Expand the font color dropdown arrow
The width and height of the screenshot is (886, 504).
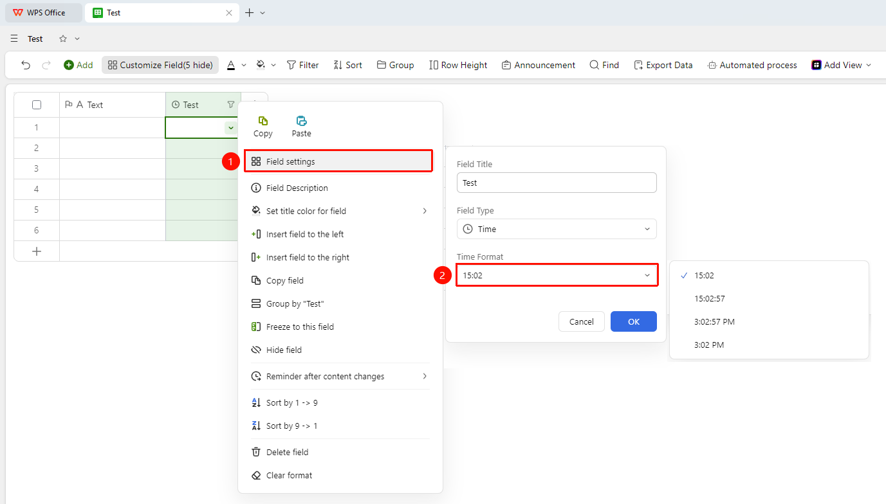coord(244,65)
